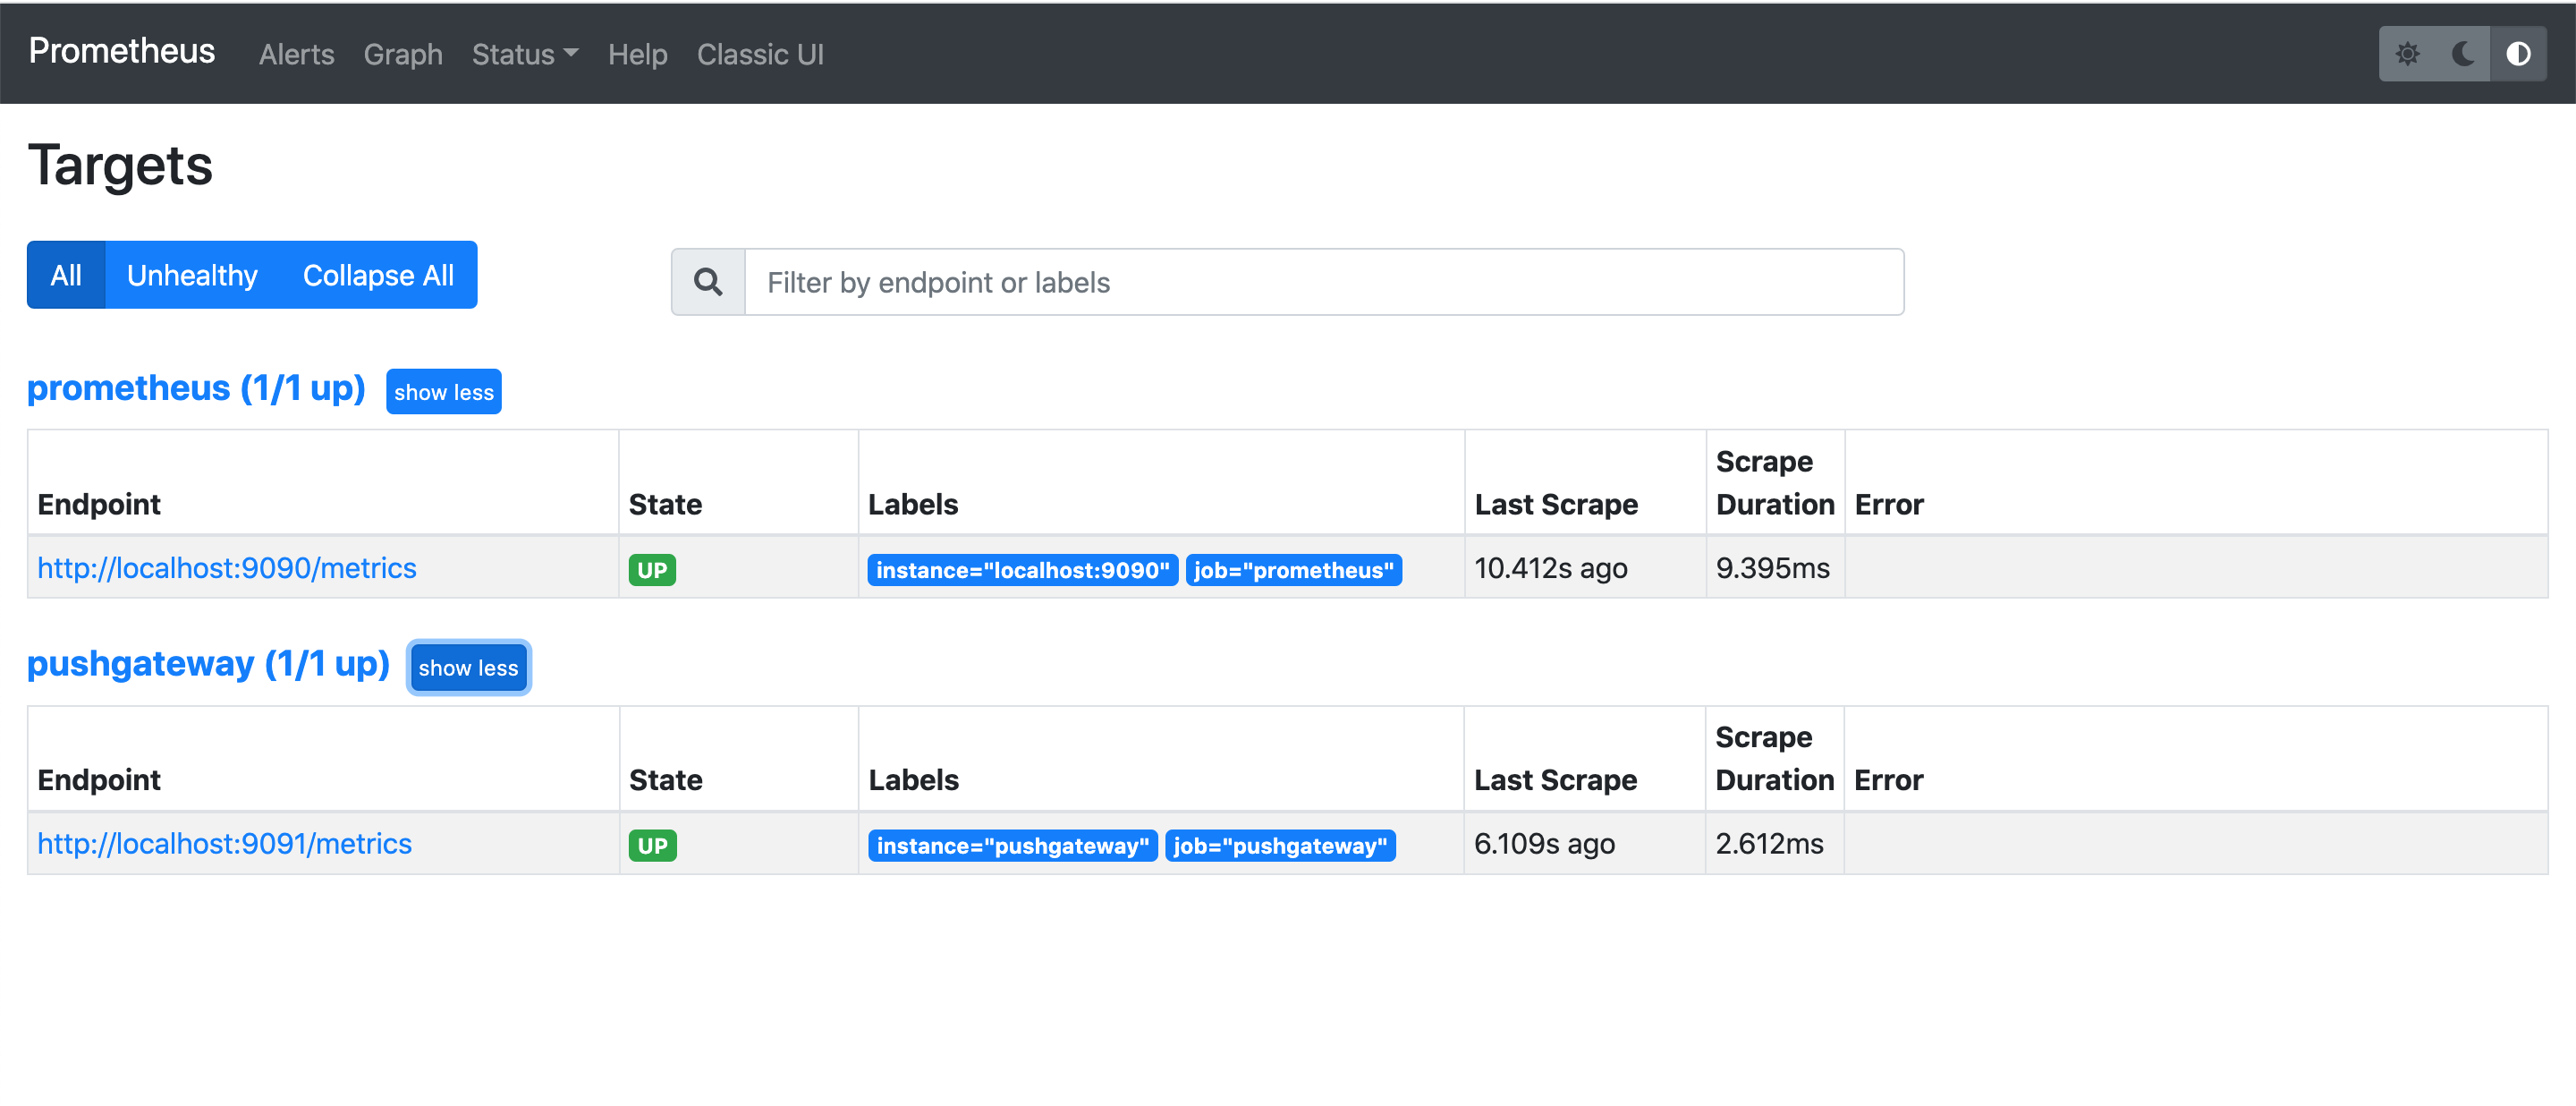The width and height of the screenshot is (2576, 1106).
Task: Click the instance="localhost:9090" label
Action: (x=1023, y=570)
